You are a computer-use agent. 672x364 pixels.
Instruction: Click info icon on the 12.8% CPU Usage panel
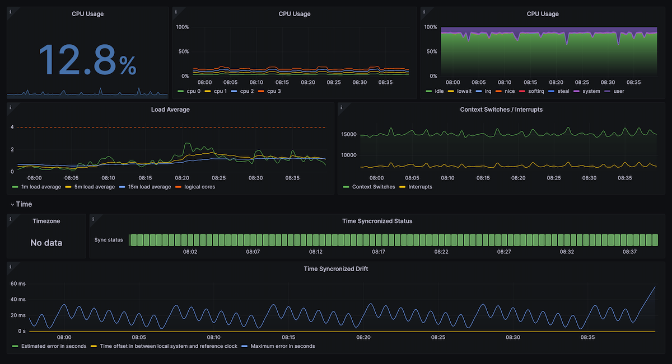click(x=11, y=11)
